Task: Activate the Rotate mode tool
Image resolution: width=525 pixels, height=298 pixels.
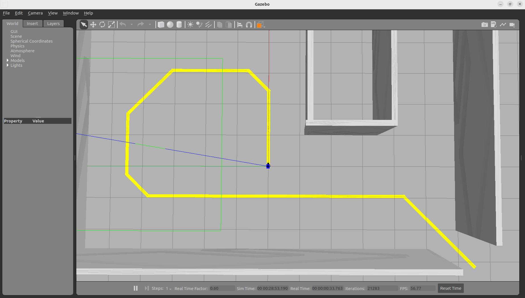Action: [x=102, y=25]
